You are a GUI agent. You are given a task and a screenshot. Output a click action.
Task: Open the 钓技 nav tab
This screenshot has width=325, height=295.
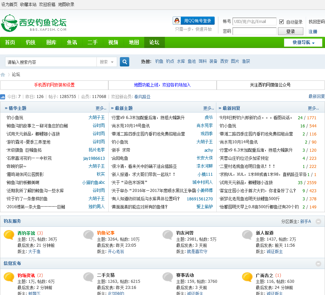[31, 43]
